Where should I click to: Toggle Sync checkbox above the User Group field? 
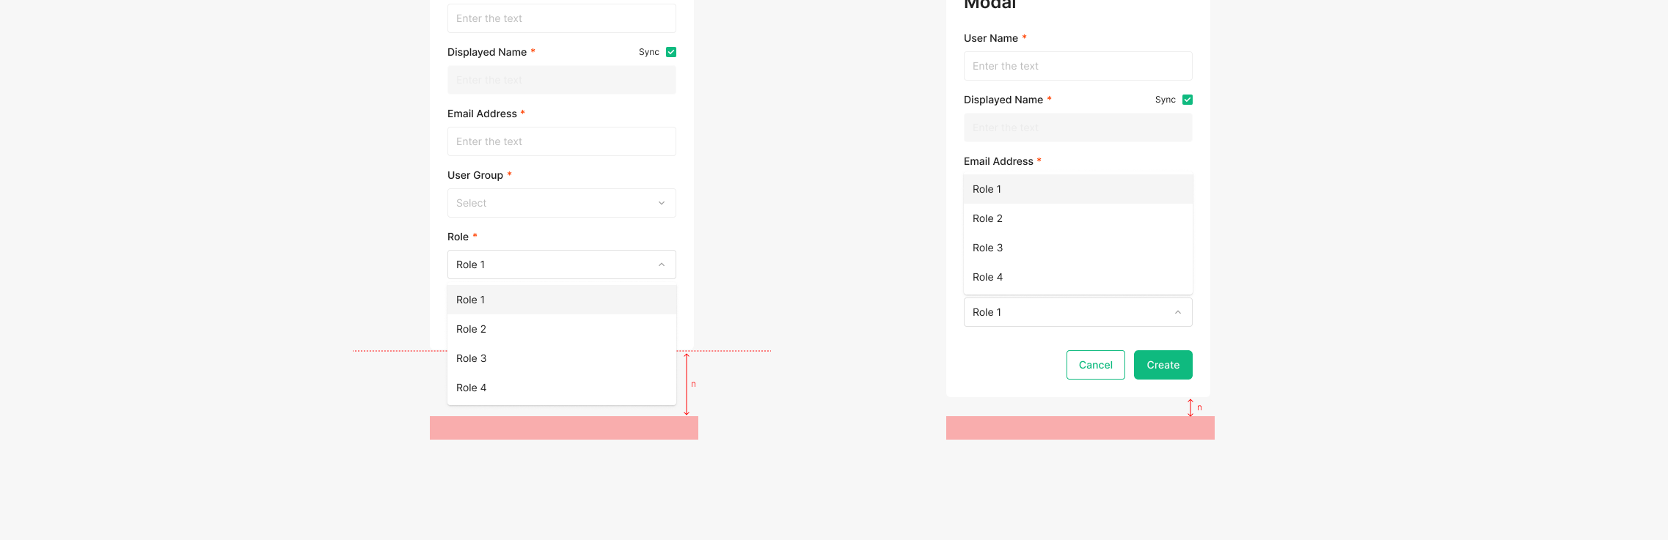tap(670, 52)
